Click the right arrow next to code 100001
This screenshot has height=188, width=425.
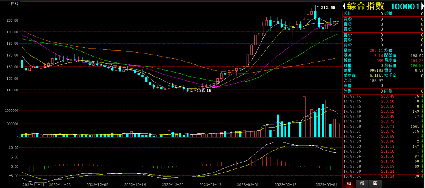422,6
